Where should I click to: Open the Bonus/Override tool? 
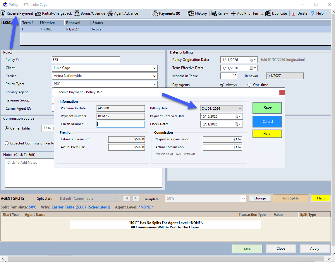pos(90,13)
